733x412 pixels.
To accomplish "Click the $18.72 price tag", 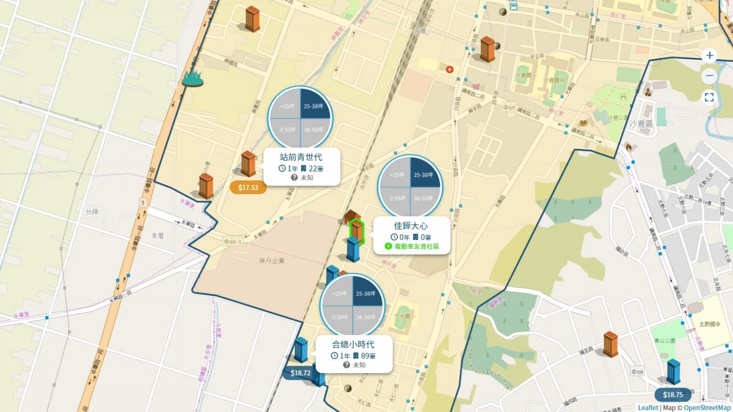I will pyautogui.click(x=301, y=373).
